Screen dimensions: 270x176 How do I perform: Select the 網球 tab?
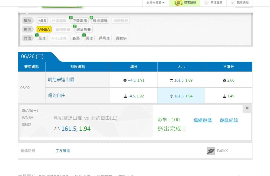(x=89, y=38)
